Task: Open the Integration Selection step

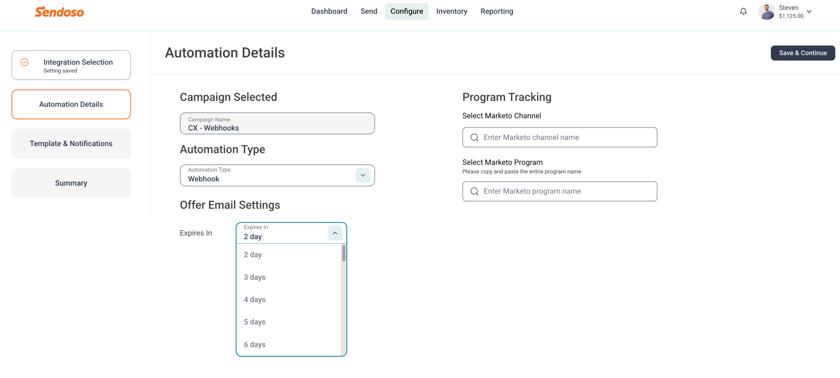Action: (71, 65)
